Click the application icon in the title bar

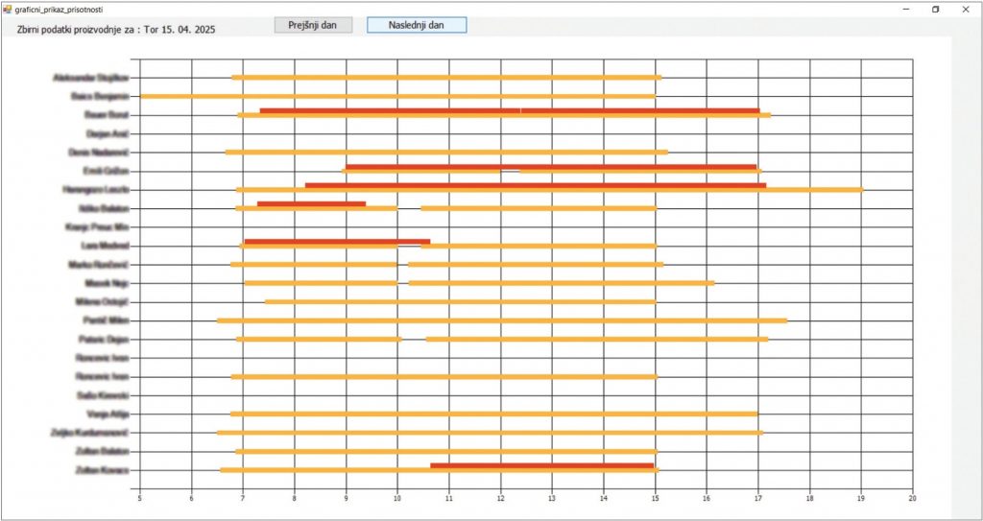(8, 9)
